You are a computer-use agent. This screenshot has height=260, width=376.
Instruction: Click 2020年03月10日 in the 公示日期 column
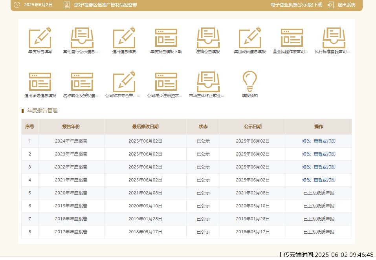253,206
